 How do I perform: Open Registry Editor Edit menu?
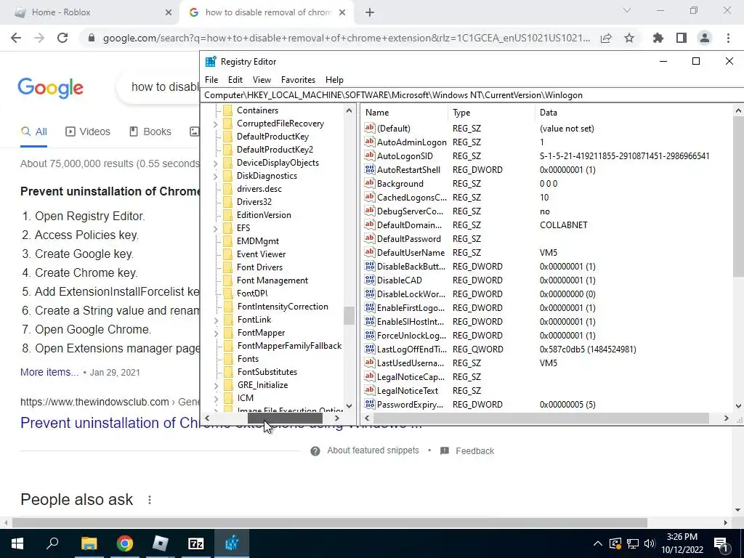click(235, 80)
